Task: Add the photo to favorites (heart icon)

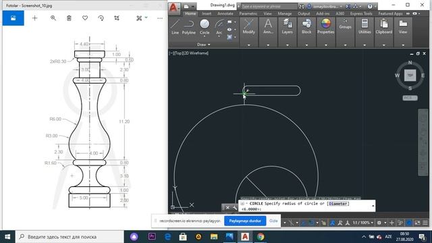Action: pyautogui.click(x=85, y=18)
